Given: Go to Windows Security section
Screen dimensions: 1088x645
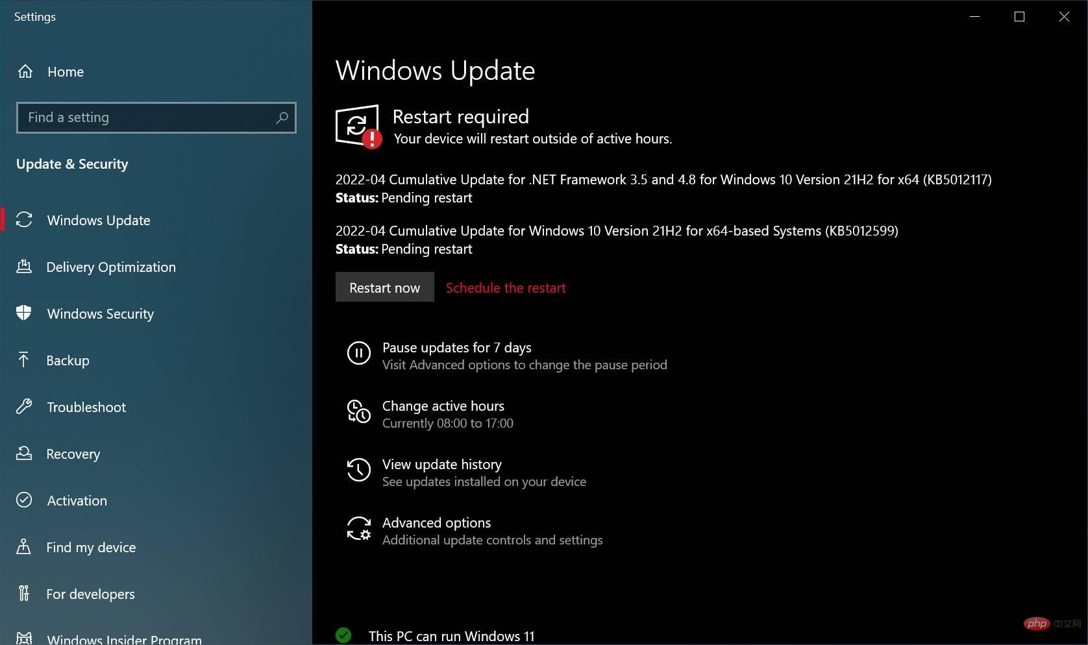Looking at the screenshot, I should coord(156,313).
